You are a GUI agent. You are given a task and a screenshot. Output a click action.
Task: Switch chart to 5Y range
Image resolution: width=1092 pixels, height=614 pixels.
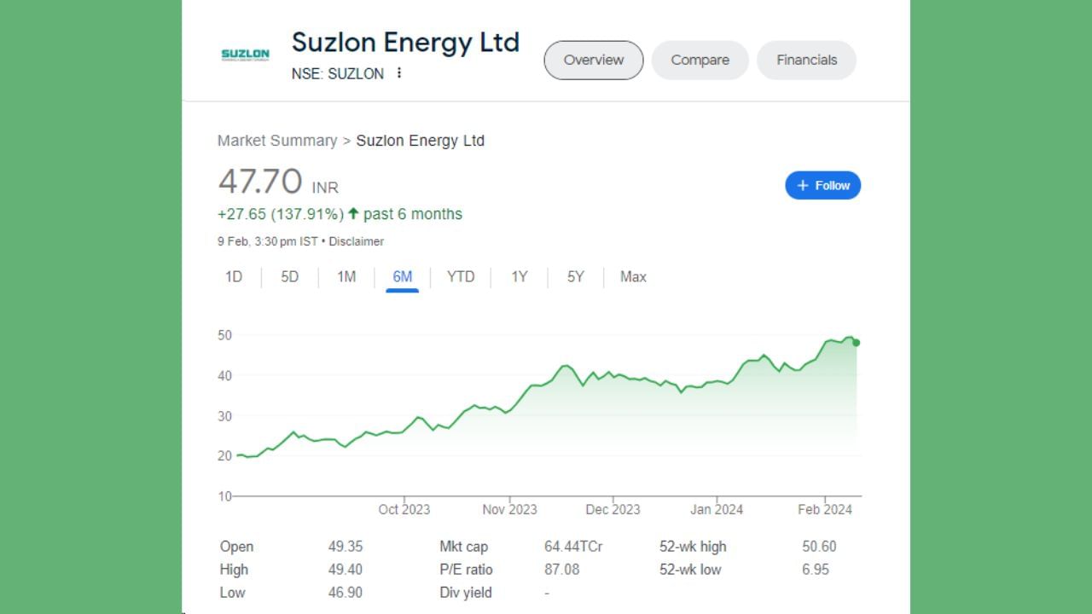(576, 276)
